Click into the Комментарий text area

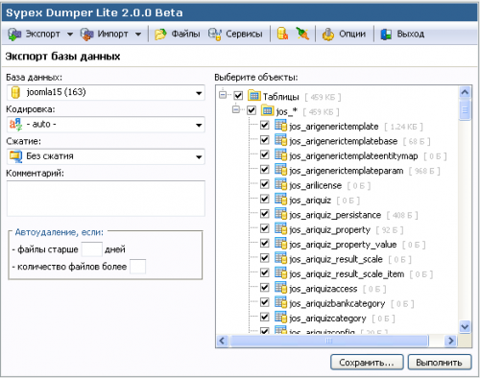click(106, 199)
